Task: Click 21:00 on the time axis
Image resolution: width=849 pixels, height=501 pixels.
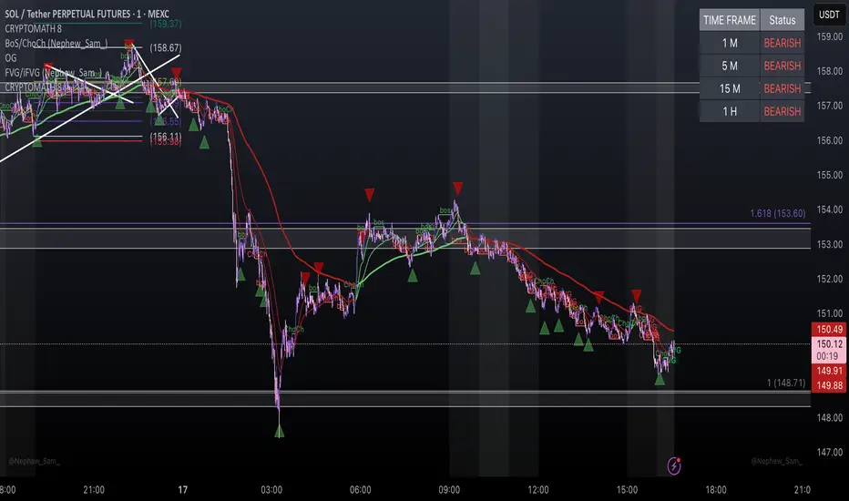Action: pyautogui.click(x=94, y=490)
